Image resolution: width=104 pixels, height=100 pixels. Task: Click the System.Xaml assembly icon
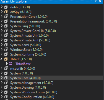(x=6, y=45)
